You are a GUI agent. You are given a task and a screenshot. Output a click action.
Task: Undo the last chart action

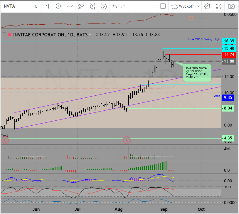point(115,6)
